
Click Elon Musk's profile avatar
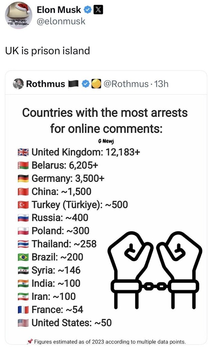point(18,16)
